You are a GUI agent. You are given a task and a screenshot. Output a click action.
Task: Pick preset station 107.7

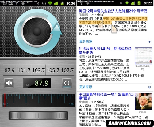coord(67,70)
